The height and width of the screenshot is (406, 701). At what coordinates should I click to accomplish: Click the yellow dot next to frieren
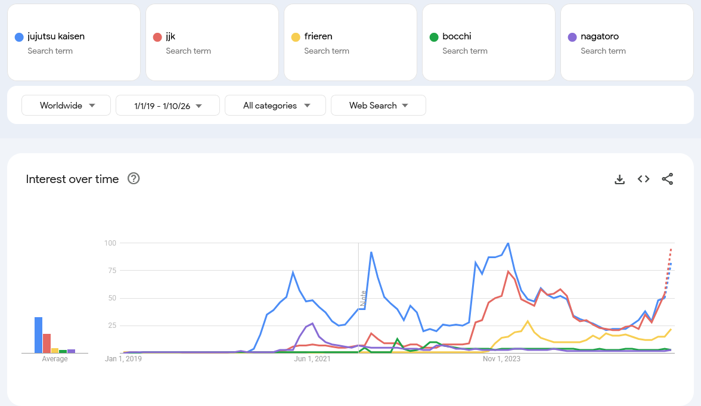click(x=296, y=37)
